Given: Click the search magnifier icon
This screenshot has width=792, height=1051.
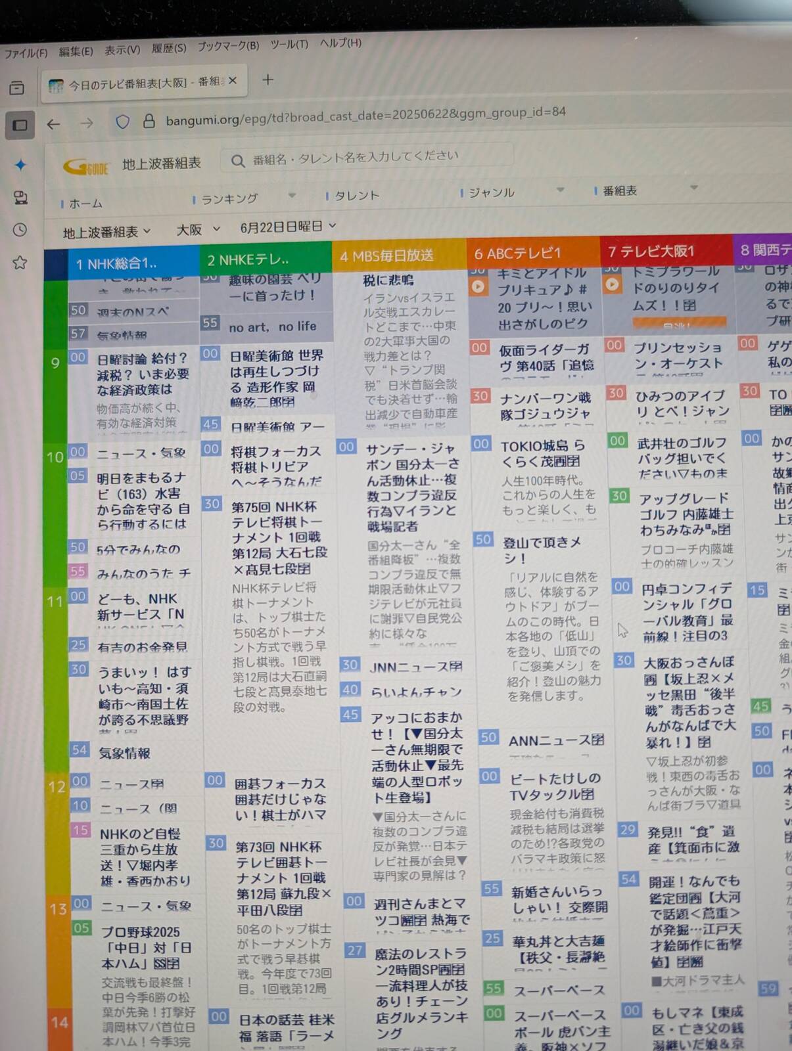Looking at the screenshot, I should pos(237,160).
